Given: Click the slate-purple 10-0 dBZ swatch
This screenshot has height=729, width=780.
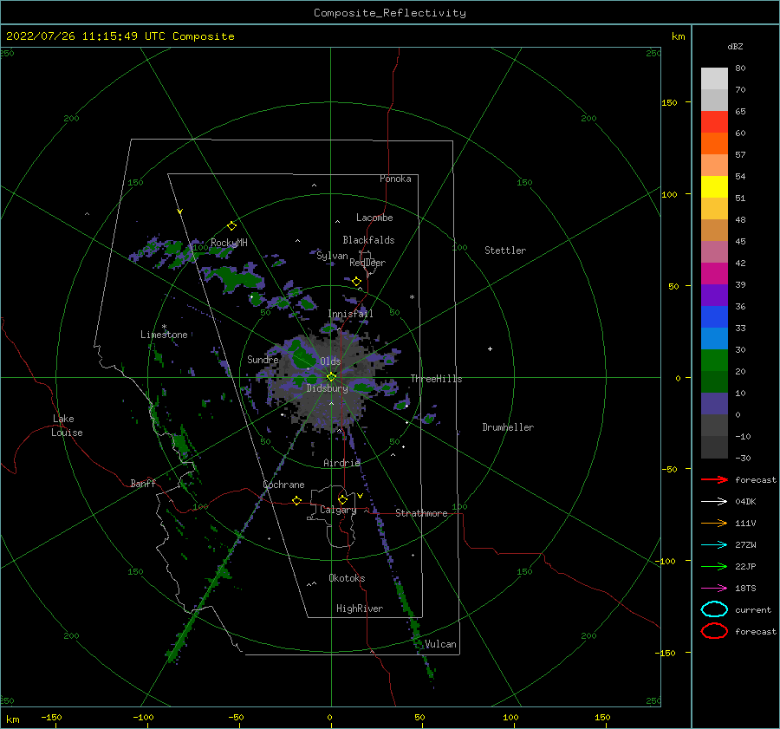Looking at the screenshot, I should 714,404.
